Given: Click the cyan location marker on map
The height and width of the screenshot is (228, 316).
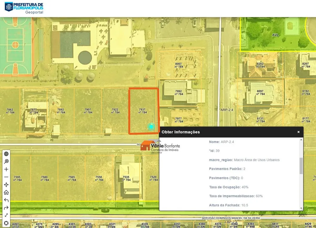Looking at the screenshot, I should pos(151,126).
